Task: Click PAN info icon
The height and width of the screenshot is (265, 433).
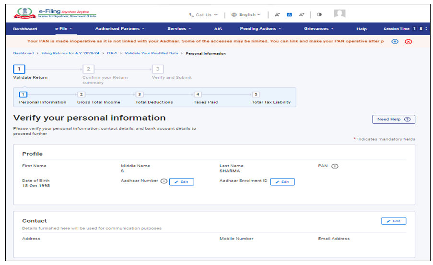Action: coord(335,166)
